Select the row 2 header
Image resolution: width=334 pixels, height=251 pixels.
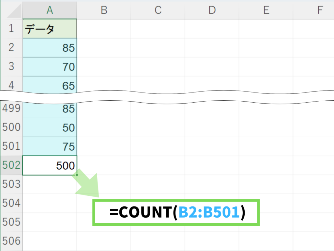click(x=11, y=48)
